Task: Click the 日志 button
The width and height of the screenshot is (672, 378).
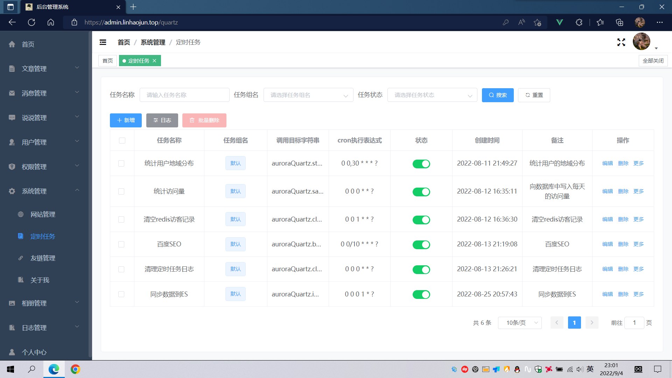Action: [x=162, y=120]
